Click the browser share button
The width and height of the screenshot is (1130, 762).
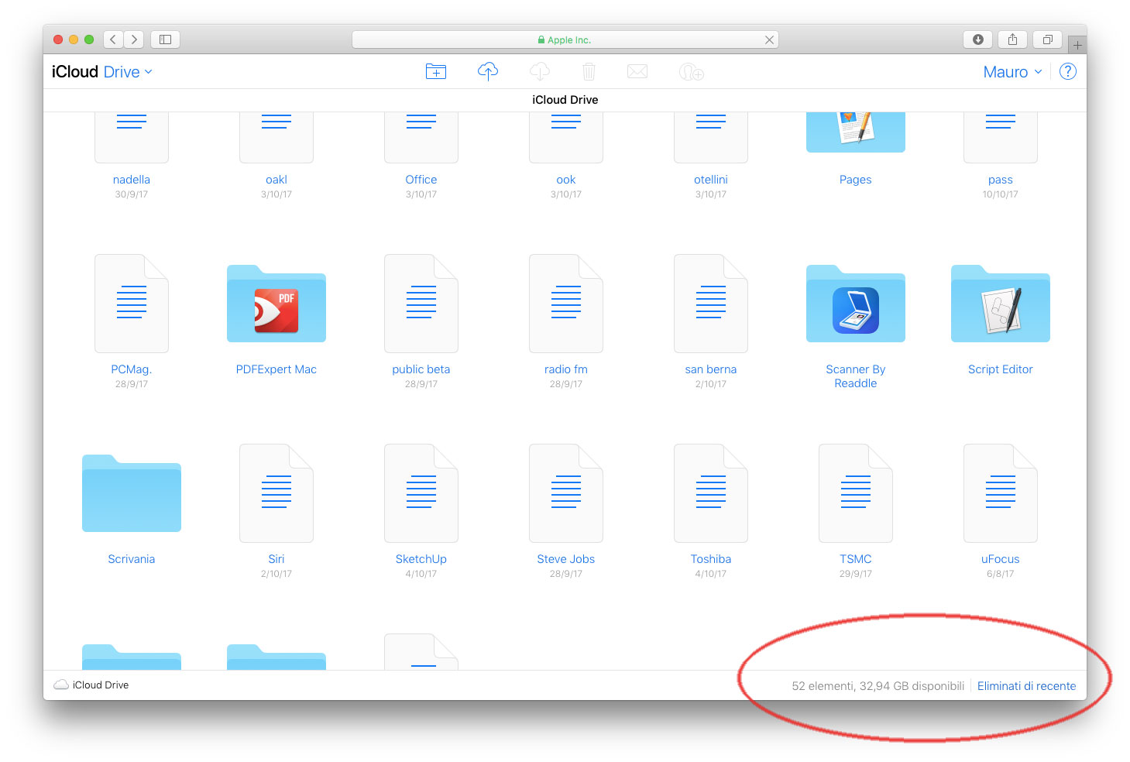click(x=1012, y=39)
